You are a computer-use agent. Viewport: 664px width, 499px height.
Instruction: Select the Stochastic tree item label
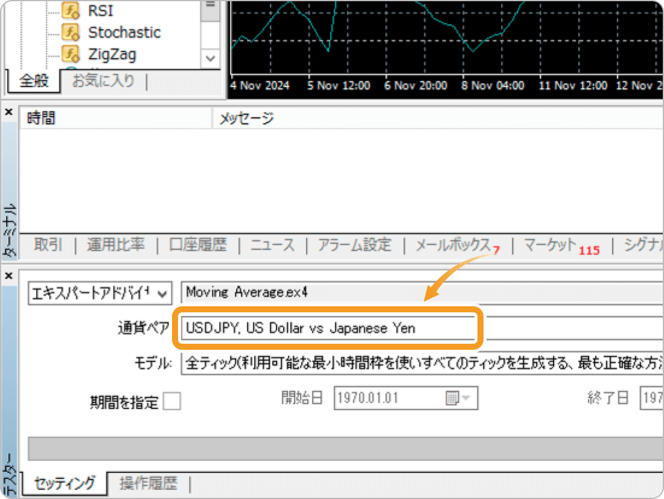124,32
